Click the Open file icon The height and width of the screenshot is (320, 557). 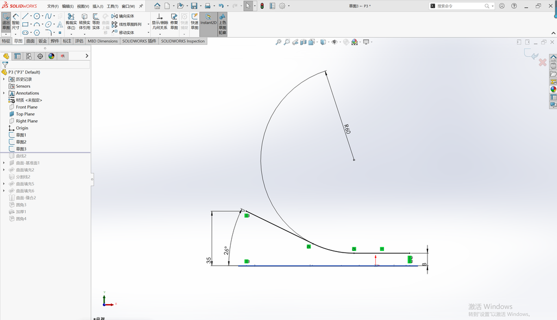180,6
